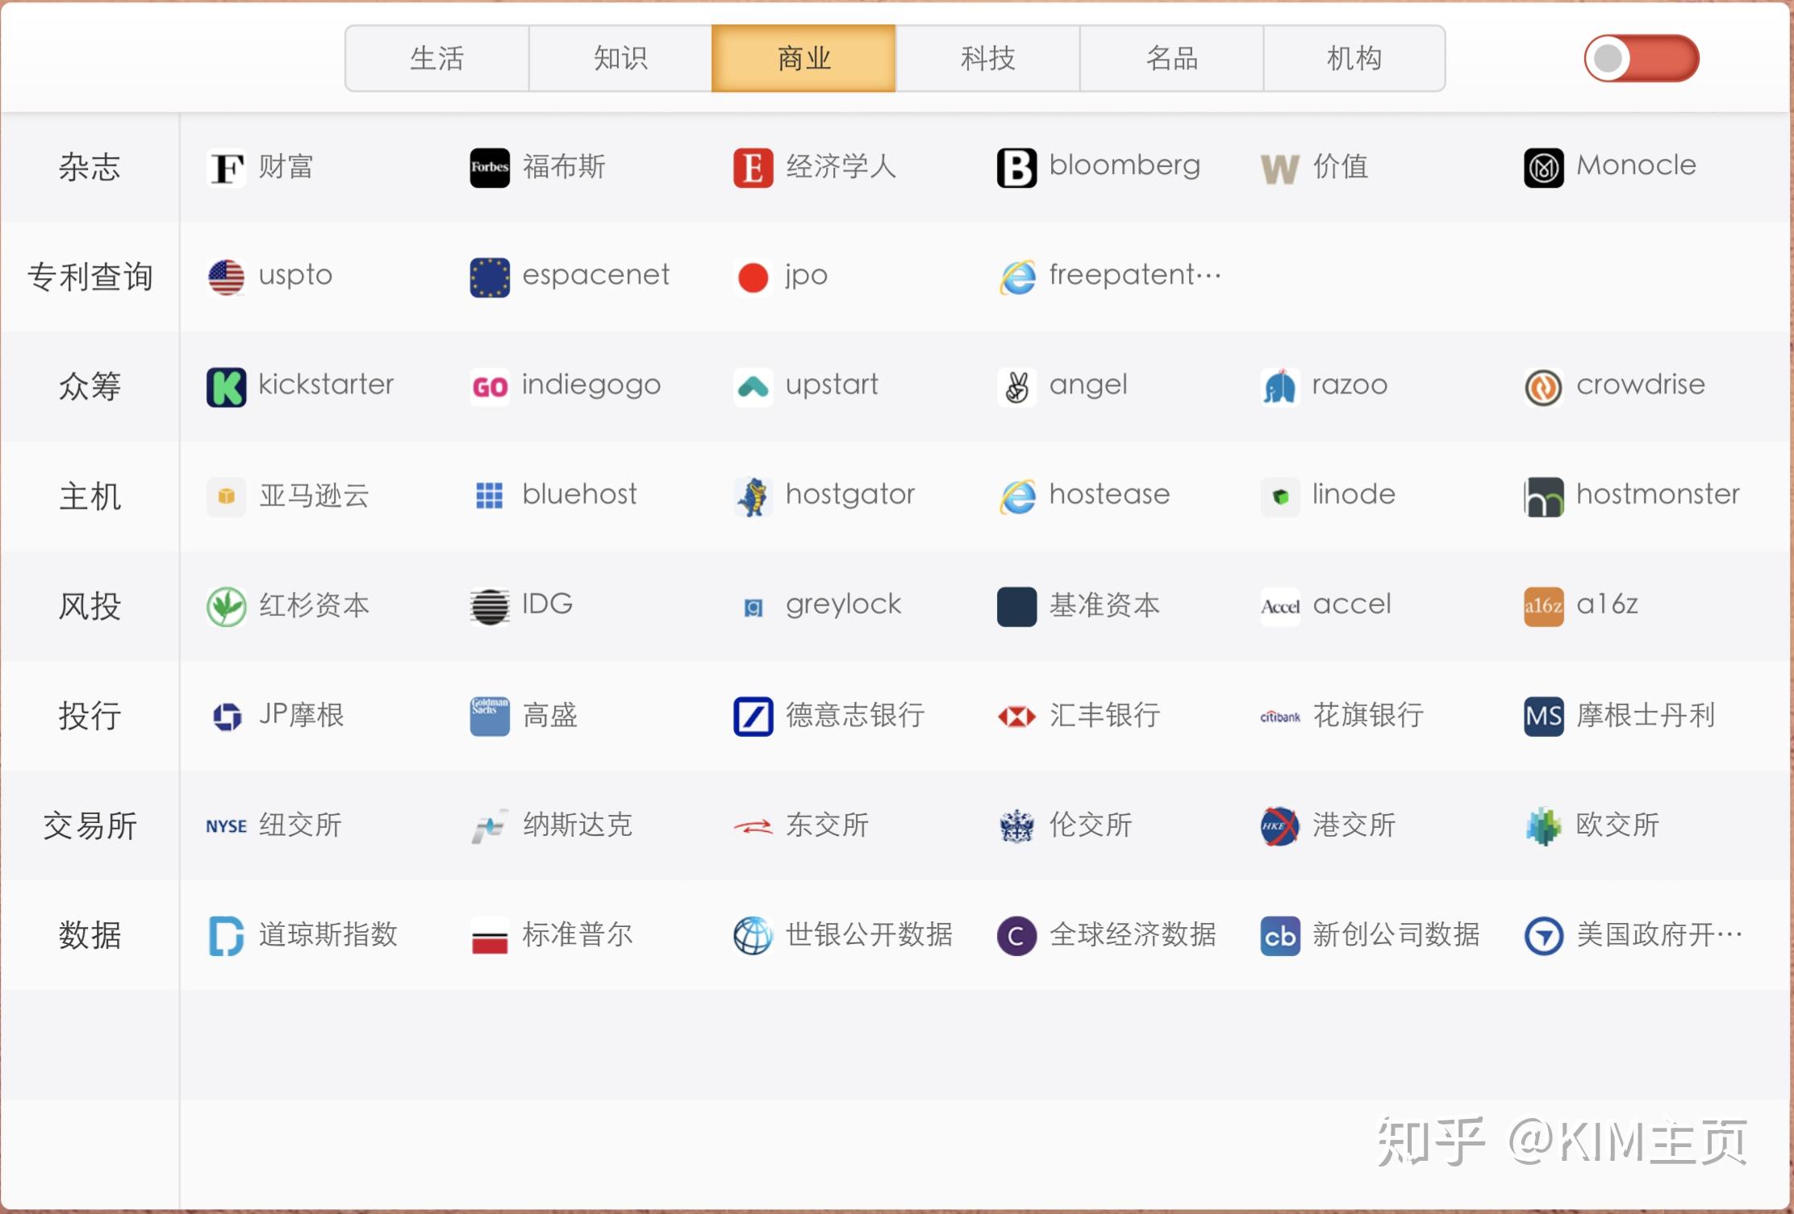Click the indiegogo GO icon
The width and height of the screenshot is (1794, 1214).
coord(490,387)
